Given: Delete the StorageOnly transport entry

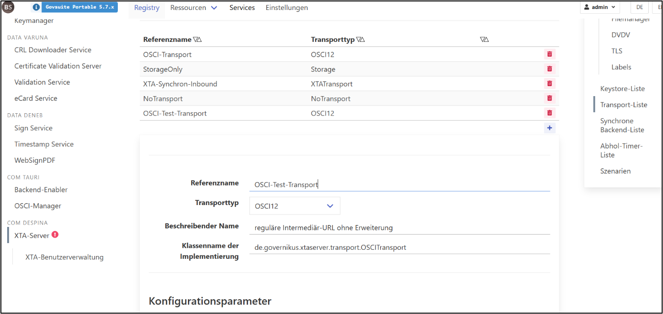Looking at the screenshot, I should pyautogui.click(x=549, y=69).
